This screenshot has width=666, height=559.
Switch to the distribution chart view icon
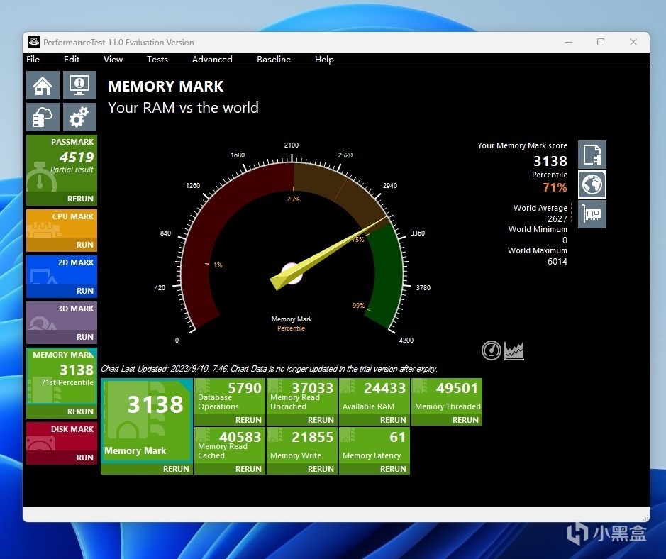click(x=514, y=351)
